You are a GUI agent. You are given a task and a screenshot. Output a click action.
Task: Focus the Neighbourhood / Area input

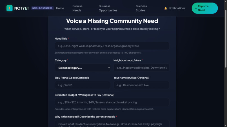click(141, 68)
